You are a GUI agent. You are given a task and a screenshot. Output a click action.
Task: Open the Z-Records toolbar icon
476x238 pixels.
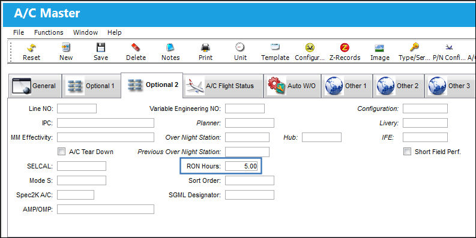pyautogui.click(x=345, y=47)
